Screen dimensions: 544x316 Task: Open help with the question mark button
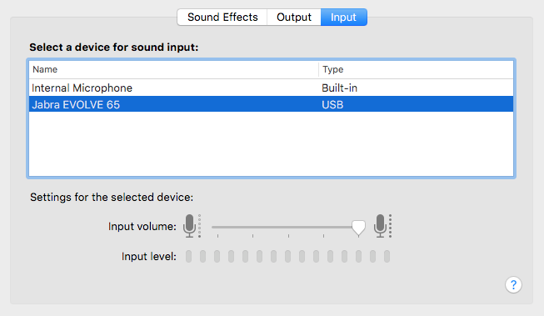(513, 285)
